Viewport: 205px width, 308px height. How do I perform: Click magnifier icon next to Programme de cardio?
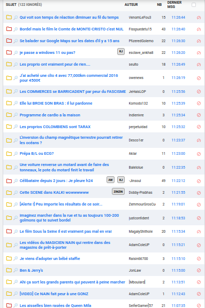point(16,115)
